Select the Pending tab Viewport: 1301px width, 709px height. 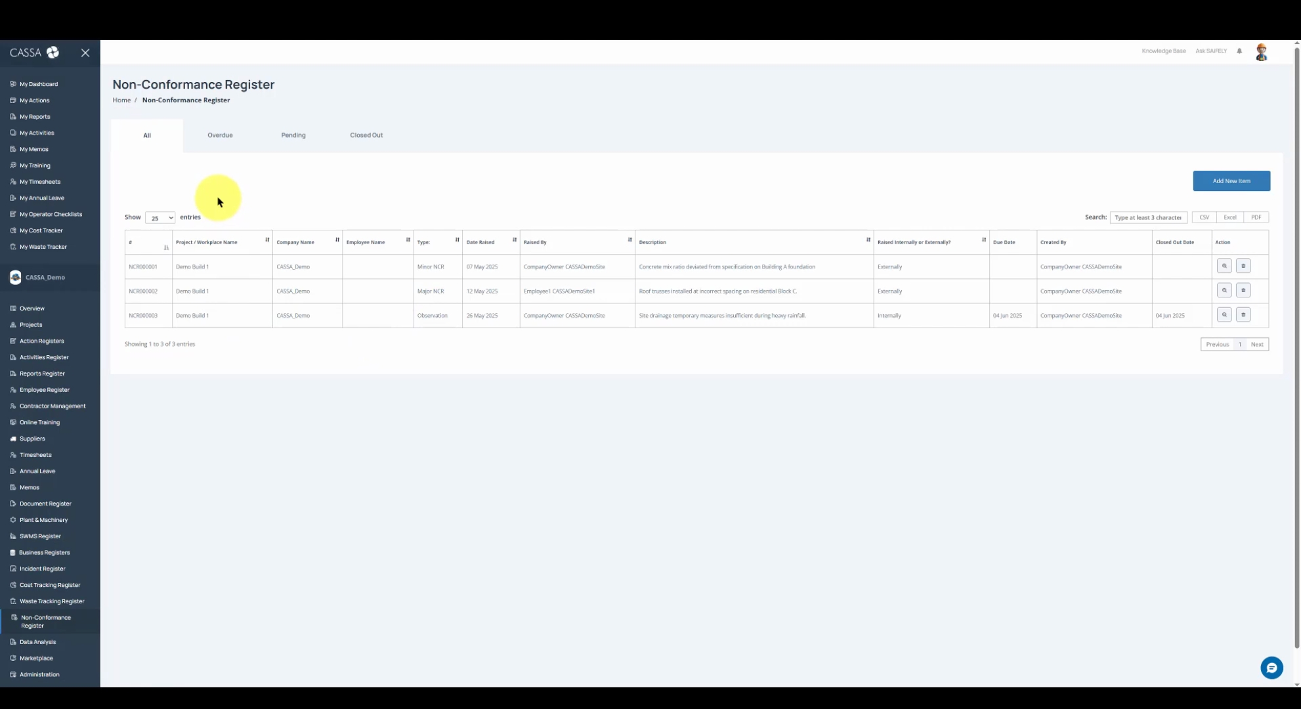(x=293, y=135)
